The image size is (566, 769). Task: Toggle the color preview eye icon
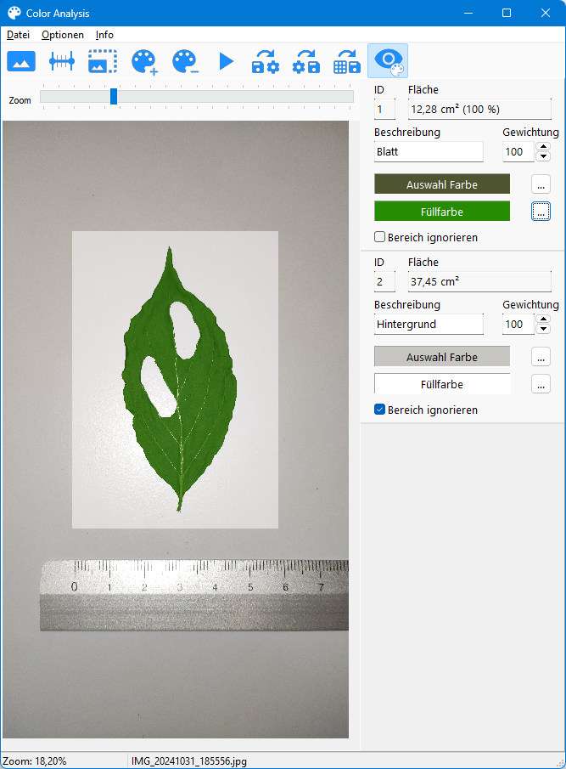388,61
